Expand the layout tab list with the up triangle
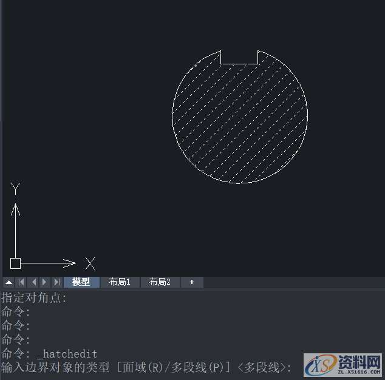 [9, 282]
